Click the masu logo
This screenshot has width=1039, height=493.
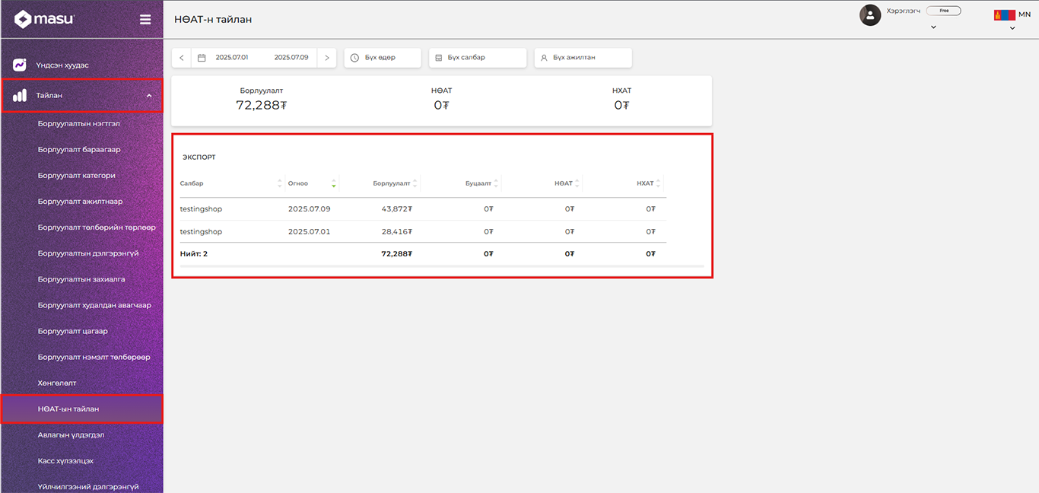(45, 19)
